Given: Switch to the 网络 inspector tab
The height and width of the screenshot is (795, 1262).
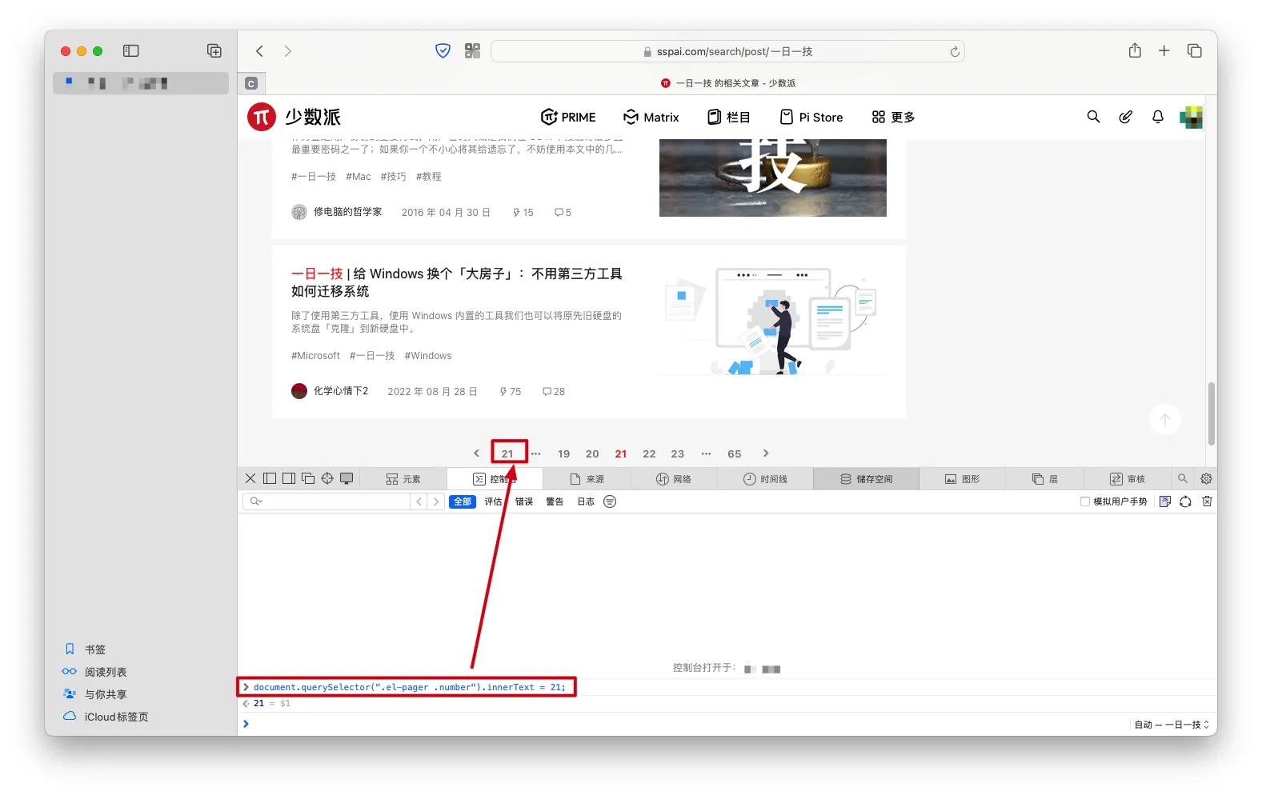Looking at the screenshot, I should 674,479.
